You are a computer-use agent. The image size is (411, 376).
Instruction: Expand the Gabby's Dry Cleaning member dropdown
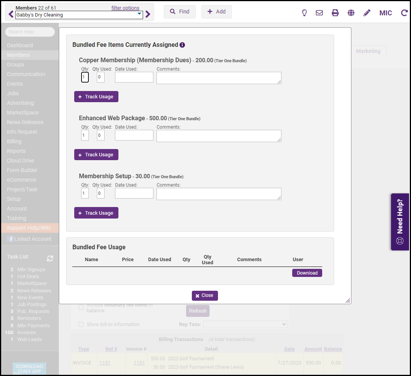(139, 15)
